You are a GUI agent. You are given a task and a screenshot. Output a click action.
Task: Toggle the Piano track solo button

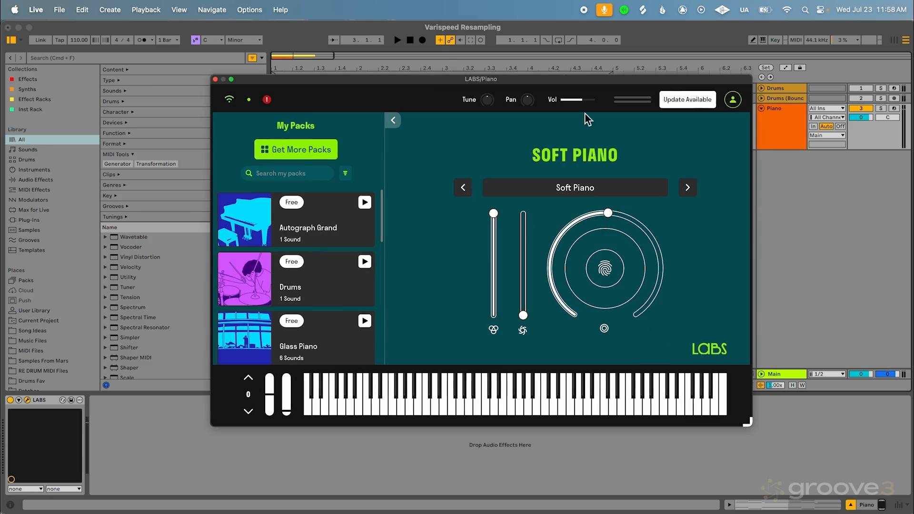point(881,109)
